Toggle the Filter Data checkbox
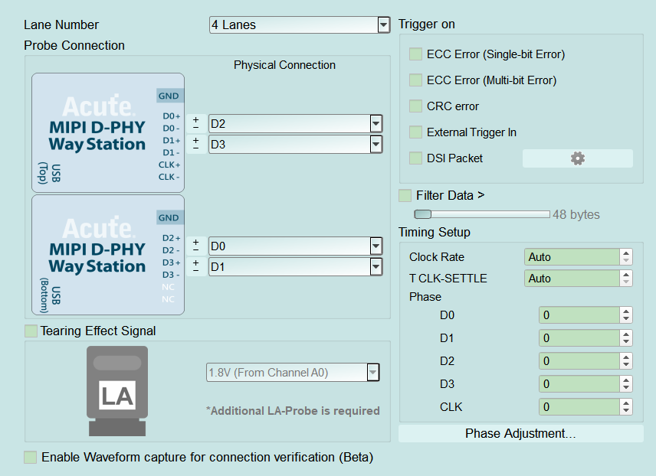The height and width of the screenshot is (476, 656). [405, 195]
